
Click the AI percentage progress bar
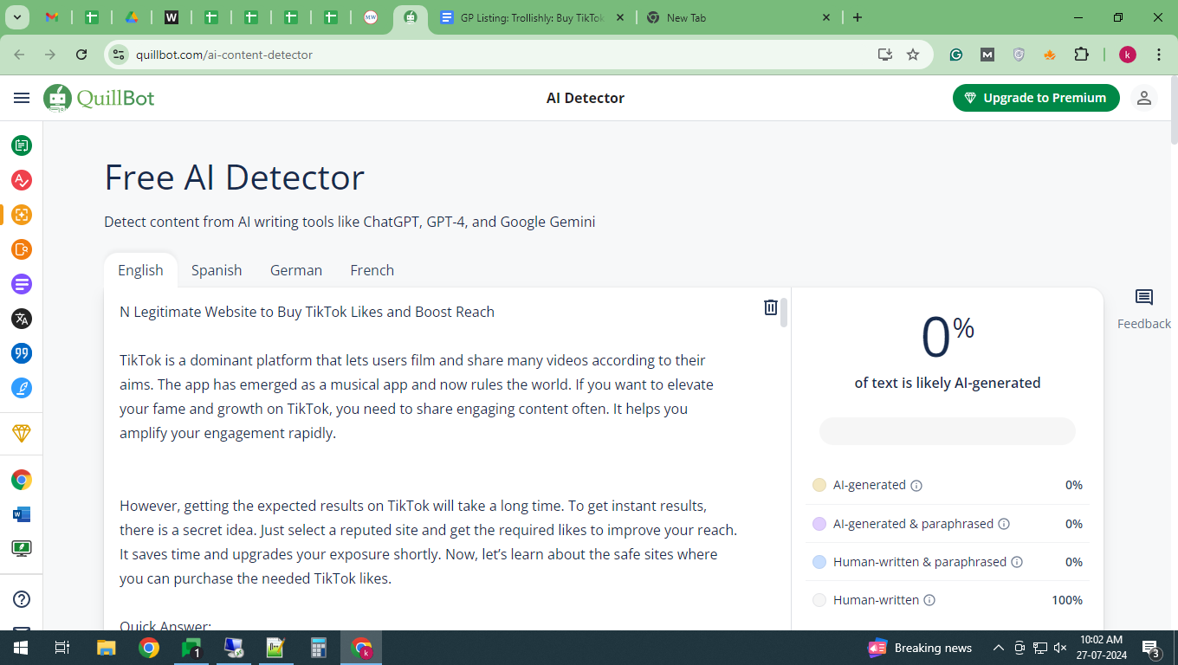(x=948, y=431)
